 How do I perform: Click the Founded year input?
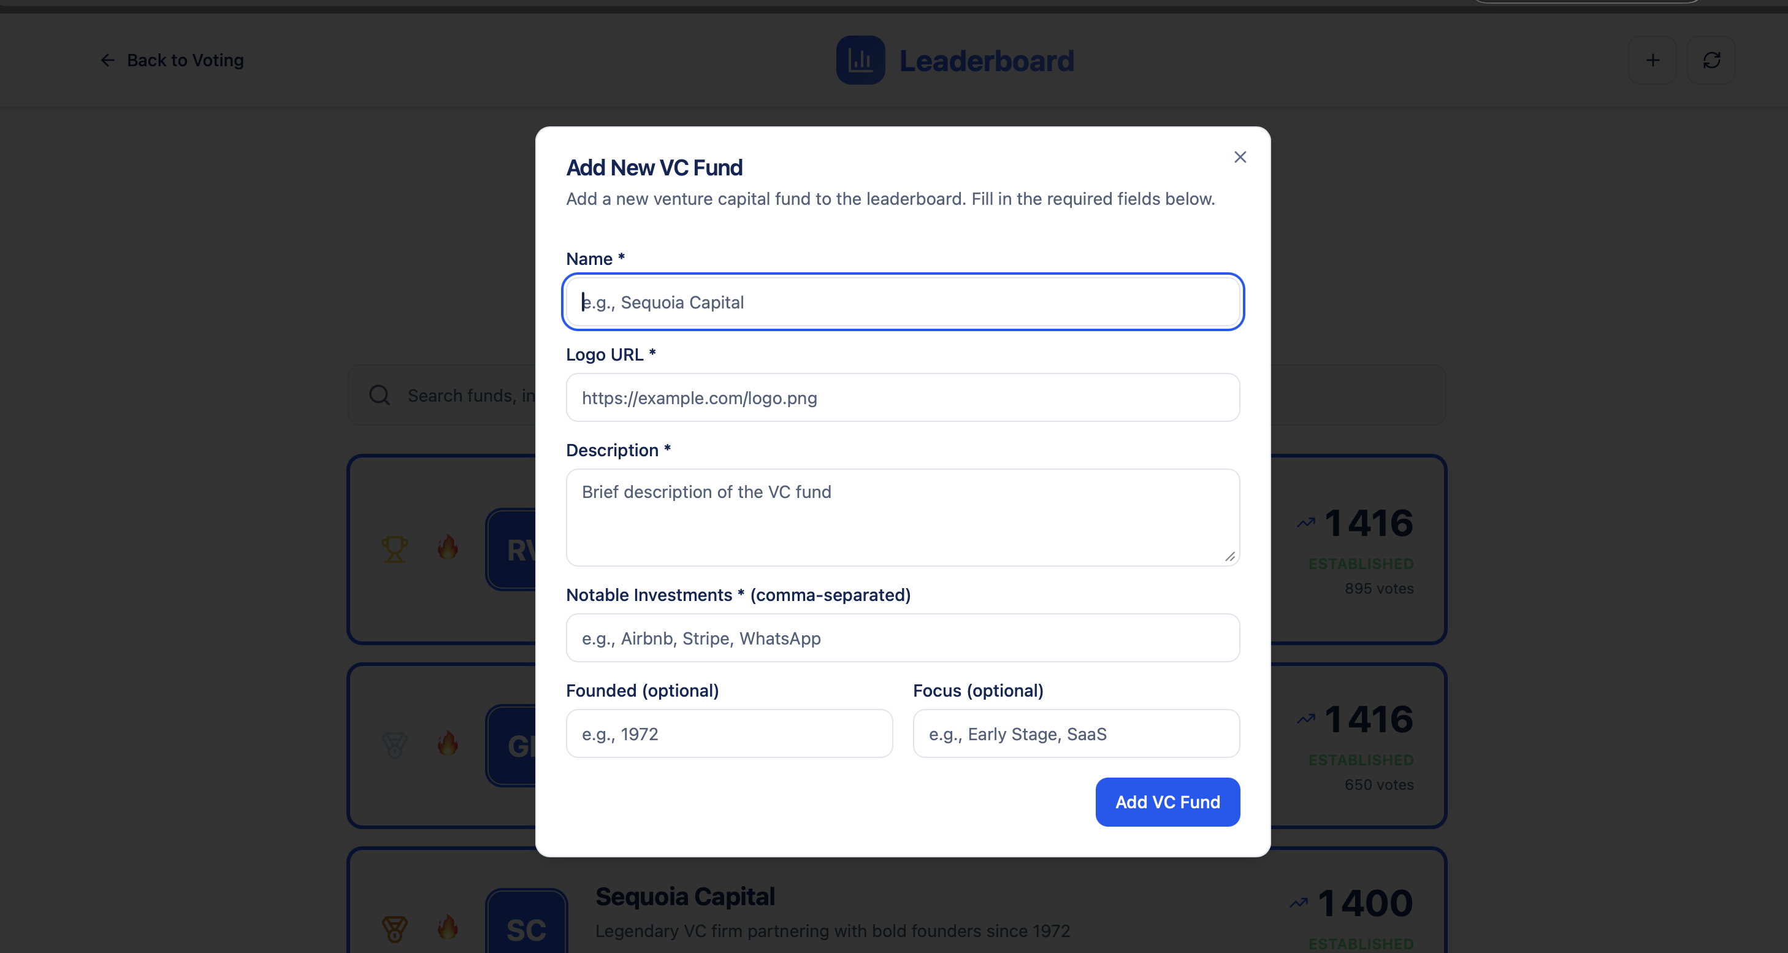click(x=729, y=733)
